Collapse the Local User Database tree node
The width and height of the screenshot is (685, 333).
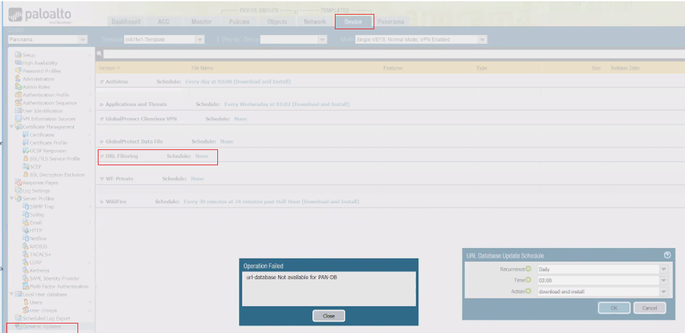(12, 294)
